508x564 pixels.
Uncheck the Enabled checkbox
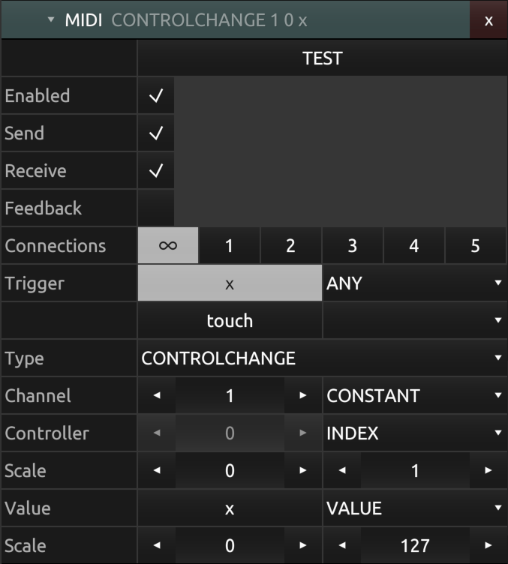click(x=156, y=96)
